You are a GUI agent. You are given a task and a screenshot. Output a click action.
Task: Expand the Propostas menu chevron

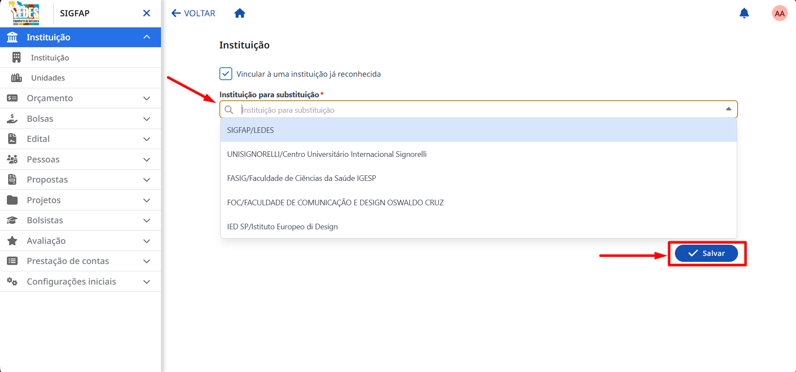point(146,180)
